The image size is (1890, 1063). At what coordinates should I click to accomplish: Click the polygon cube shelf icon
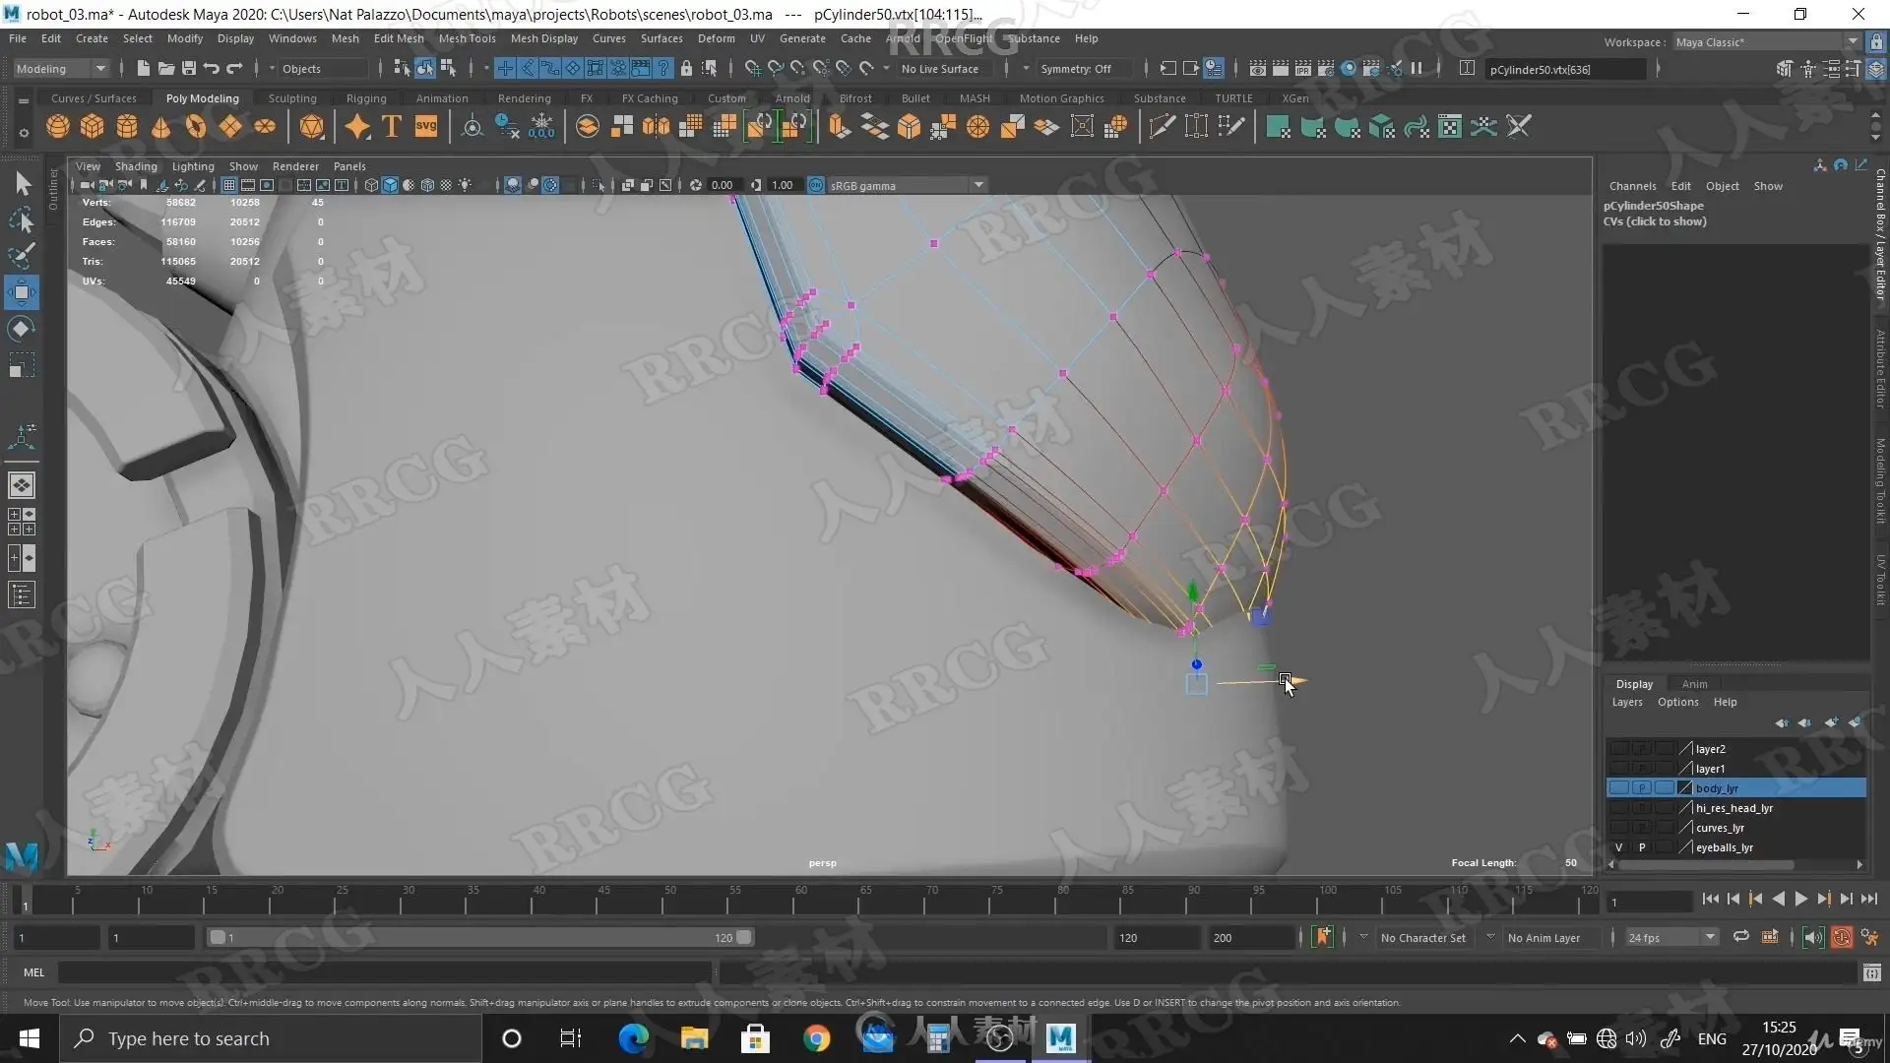(93, 127)
